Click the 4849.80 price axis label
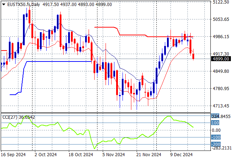 (221, 71)
